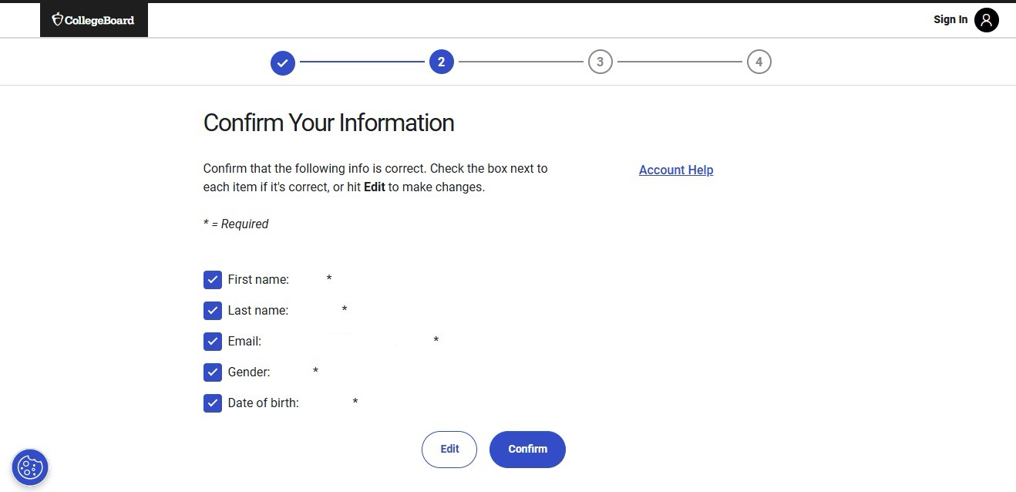Toggle the Email checkbox
This screenshot has width=1016, height=492.
[213, 342]
